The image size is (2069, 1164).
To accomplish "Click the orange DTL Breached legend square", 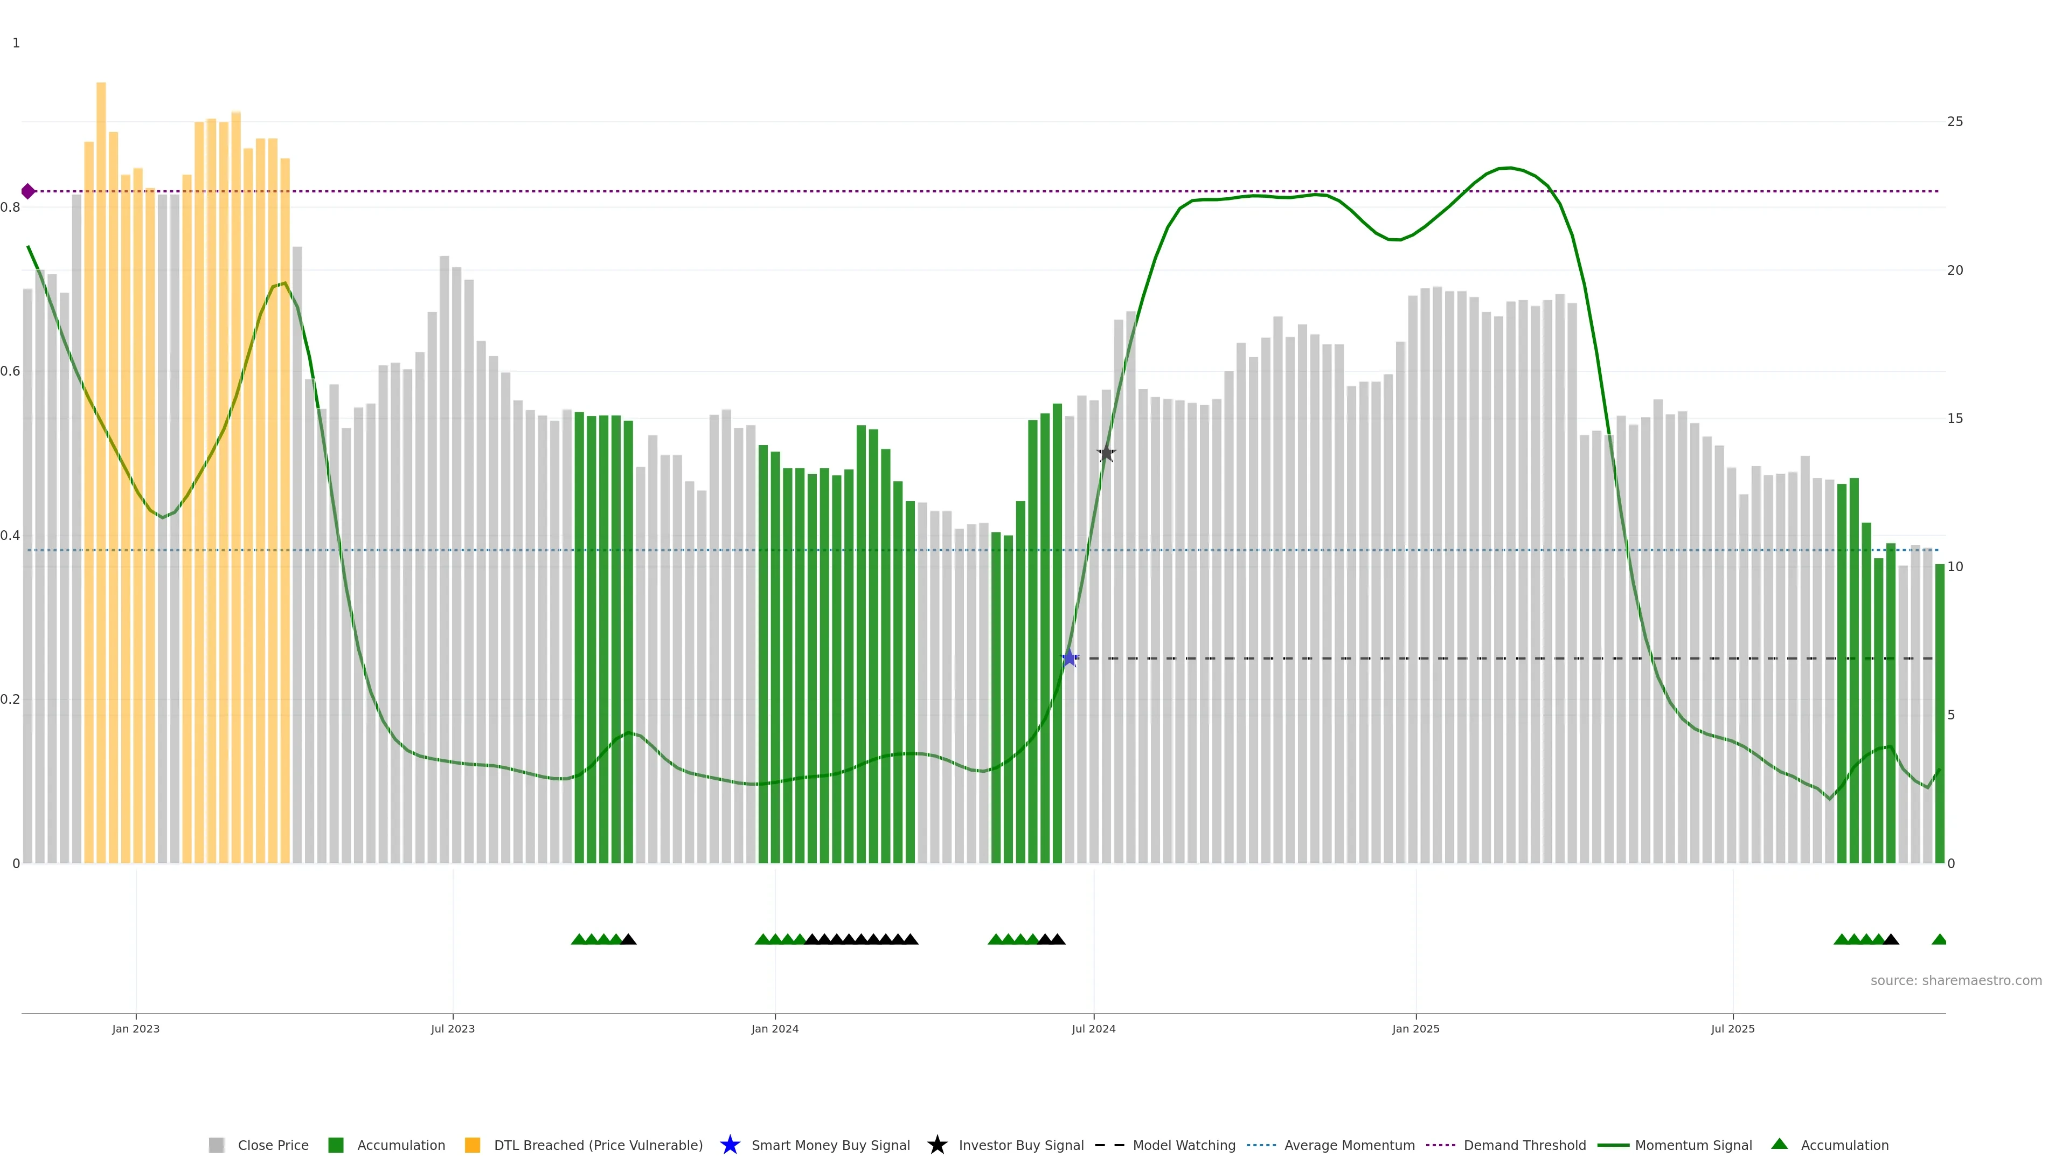I will coord(473,1145).
